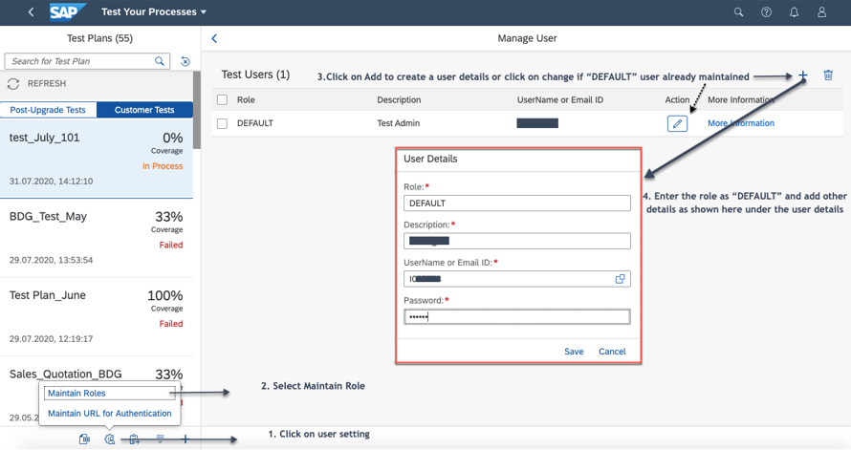Click the pencil edit icon for DEFAULT user
The width and height of the screenshot is (851, 450).
click(x=677, y=123)
